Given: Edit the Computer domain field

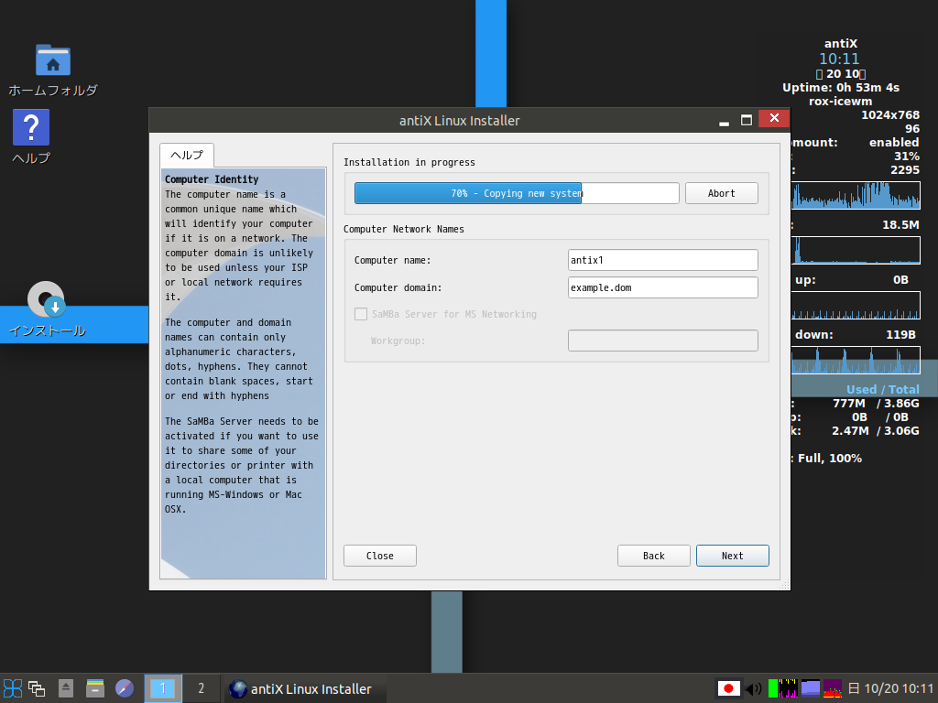Looking at the screenshot, I should [x=663, y=287].
